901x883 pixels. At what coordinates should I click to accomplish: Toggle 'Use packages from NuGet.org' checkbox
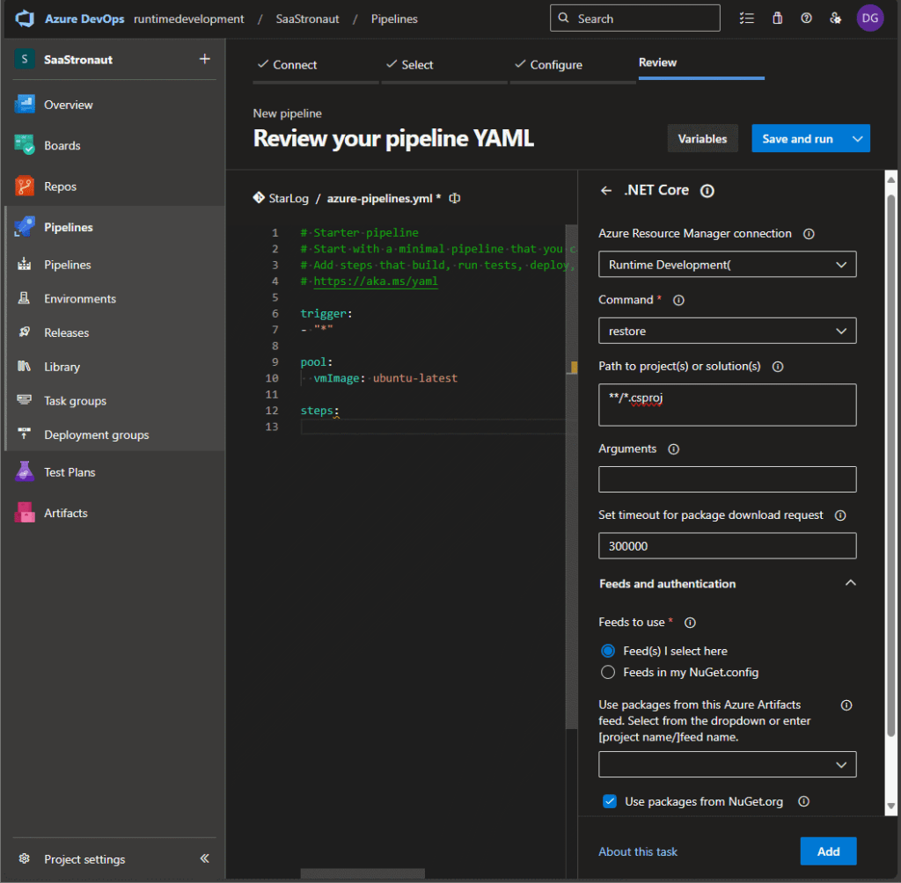(x=609, y=801)
